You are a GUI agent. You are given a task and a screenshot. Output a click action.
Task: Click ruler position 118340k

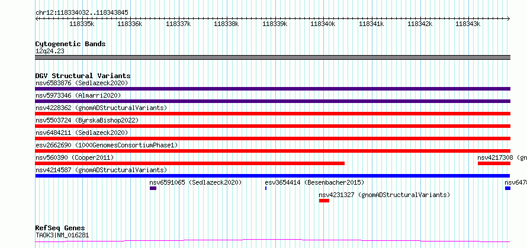click(x=323, y=24)
